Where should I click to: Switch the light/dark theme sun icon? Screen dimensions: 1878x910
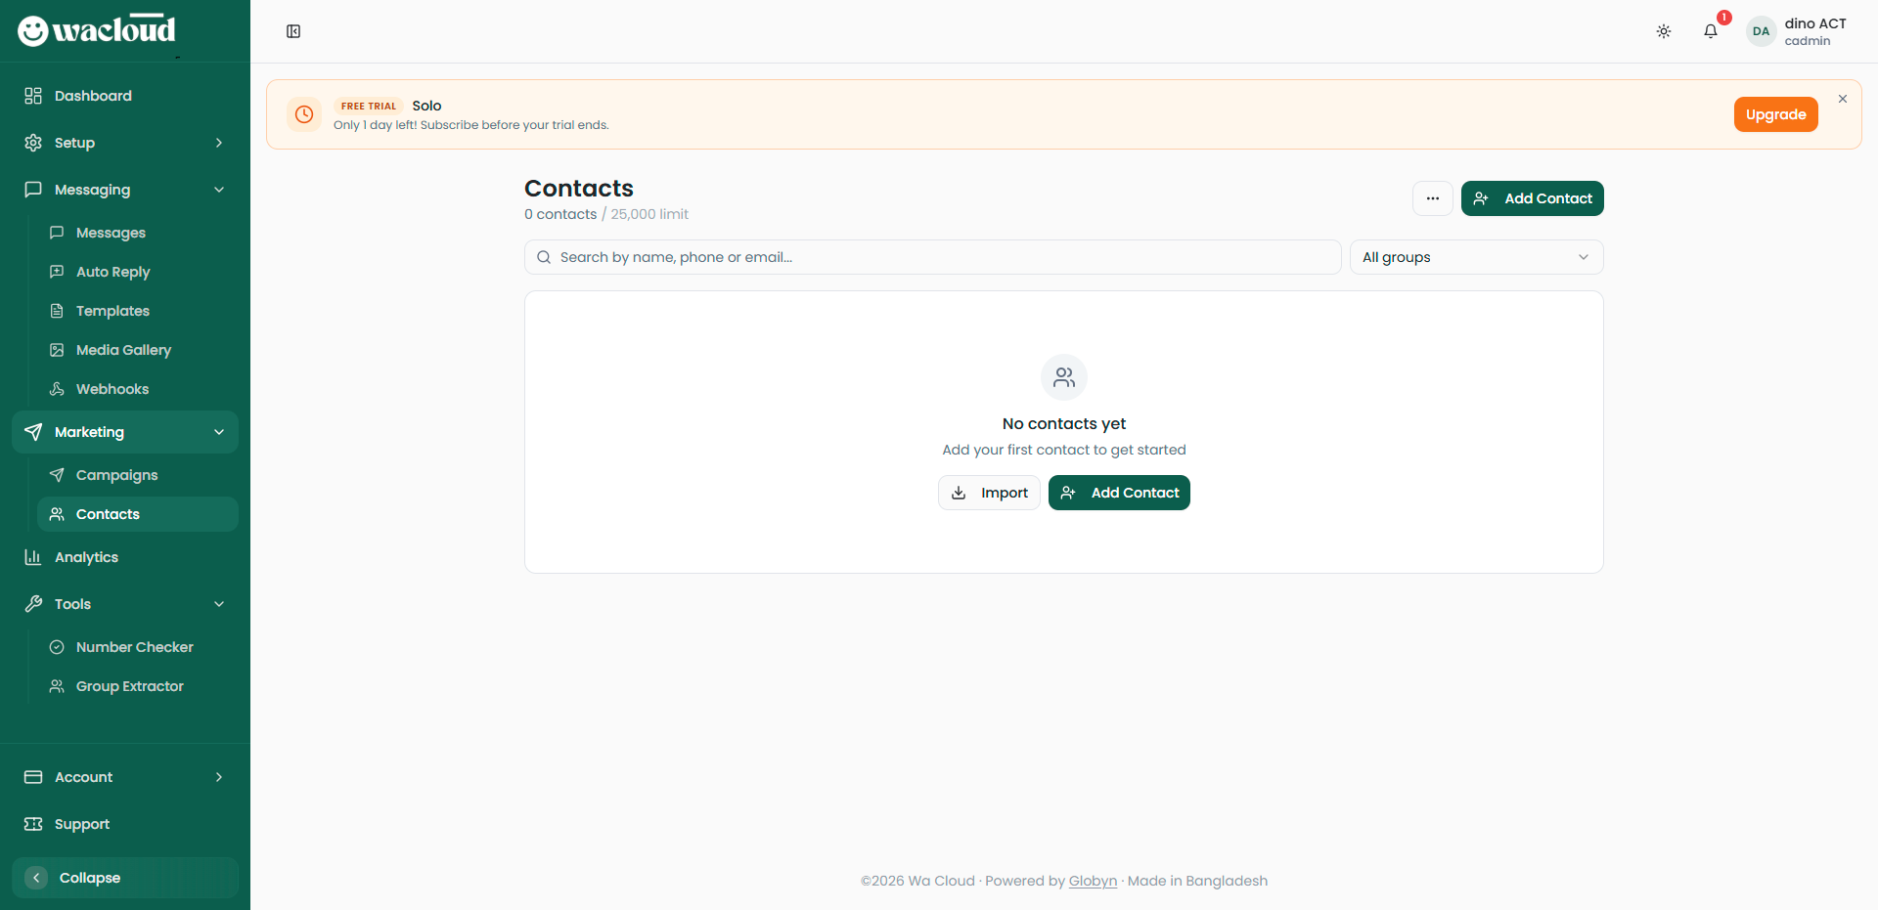click(1663, 31)
